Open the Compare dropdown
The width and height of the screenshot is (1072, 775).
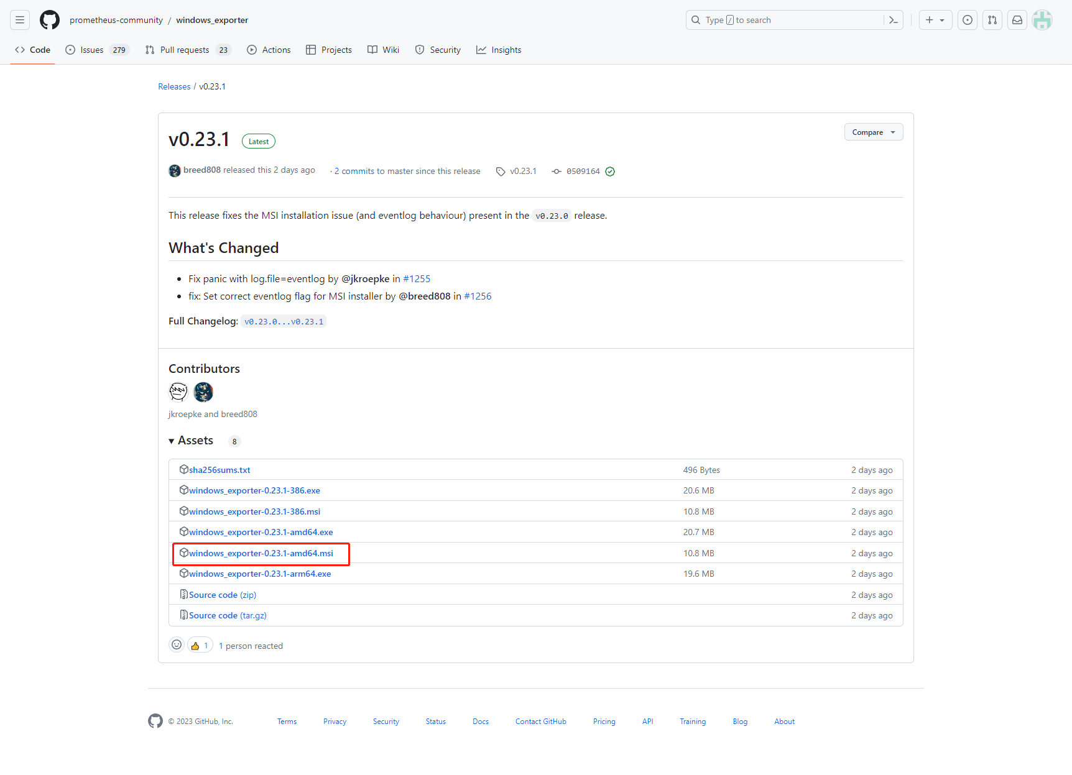(874, 132)
